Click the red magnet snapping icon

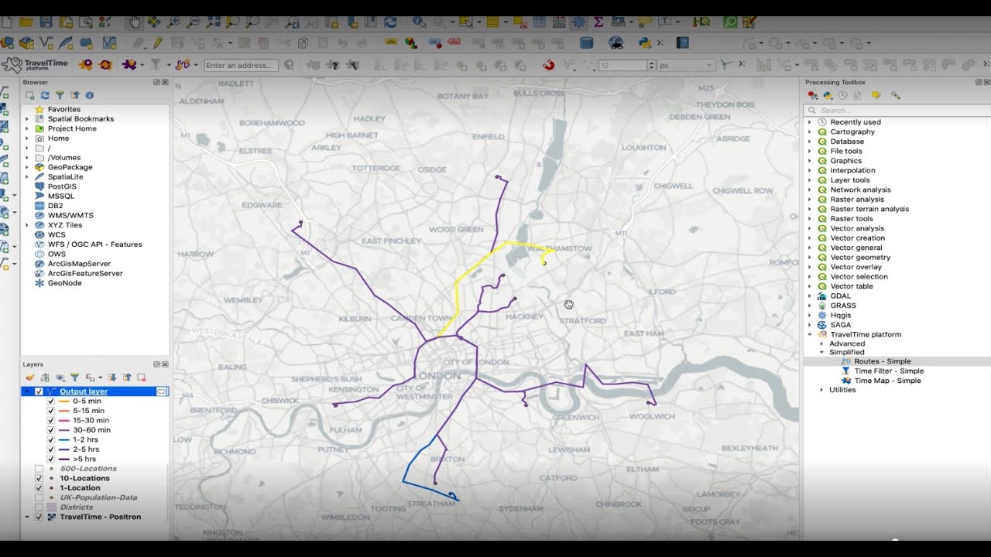(549, 65)
